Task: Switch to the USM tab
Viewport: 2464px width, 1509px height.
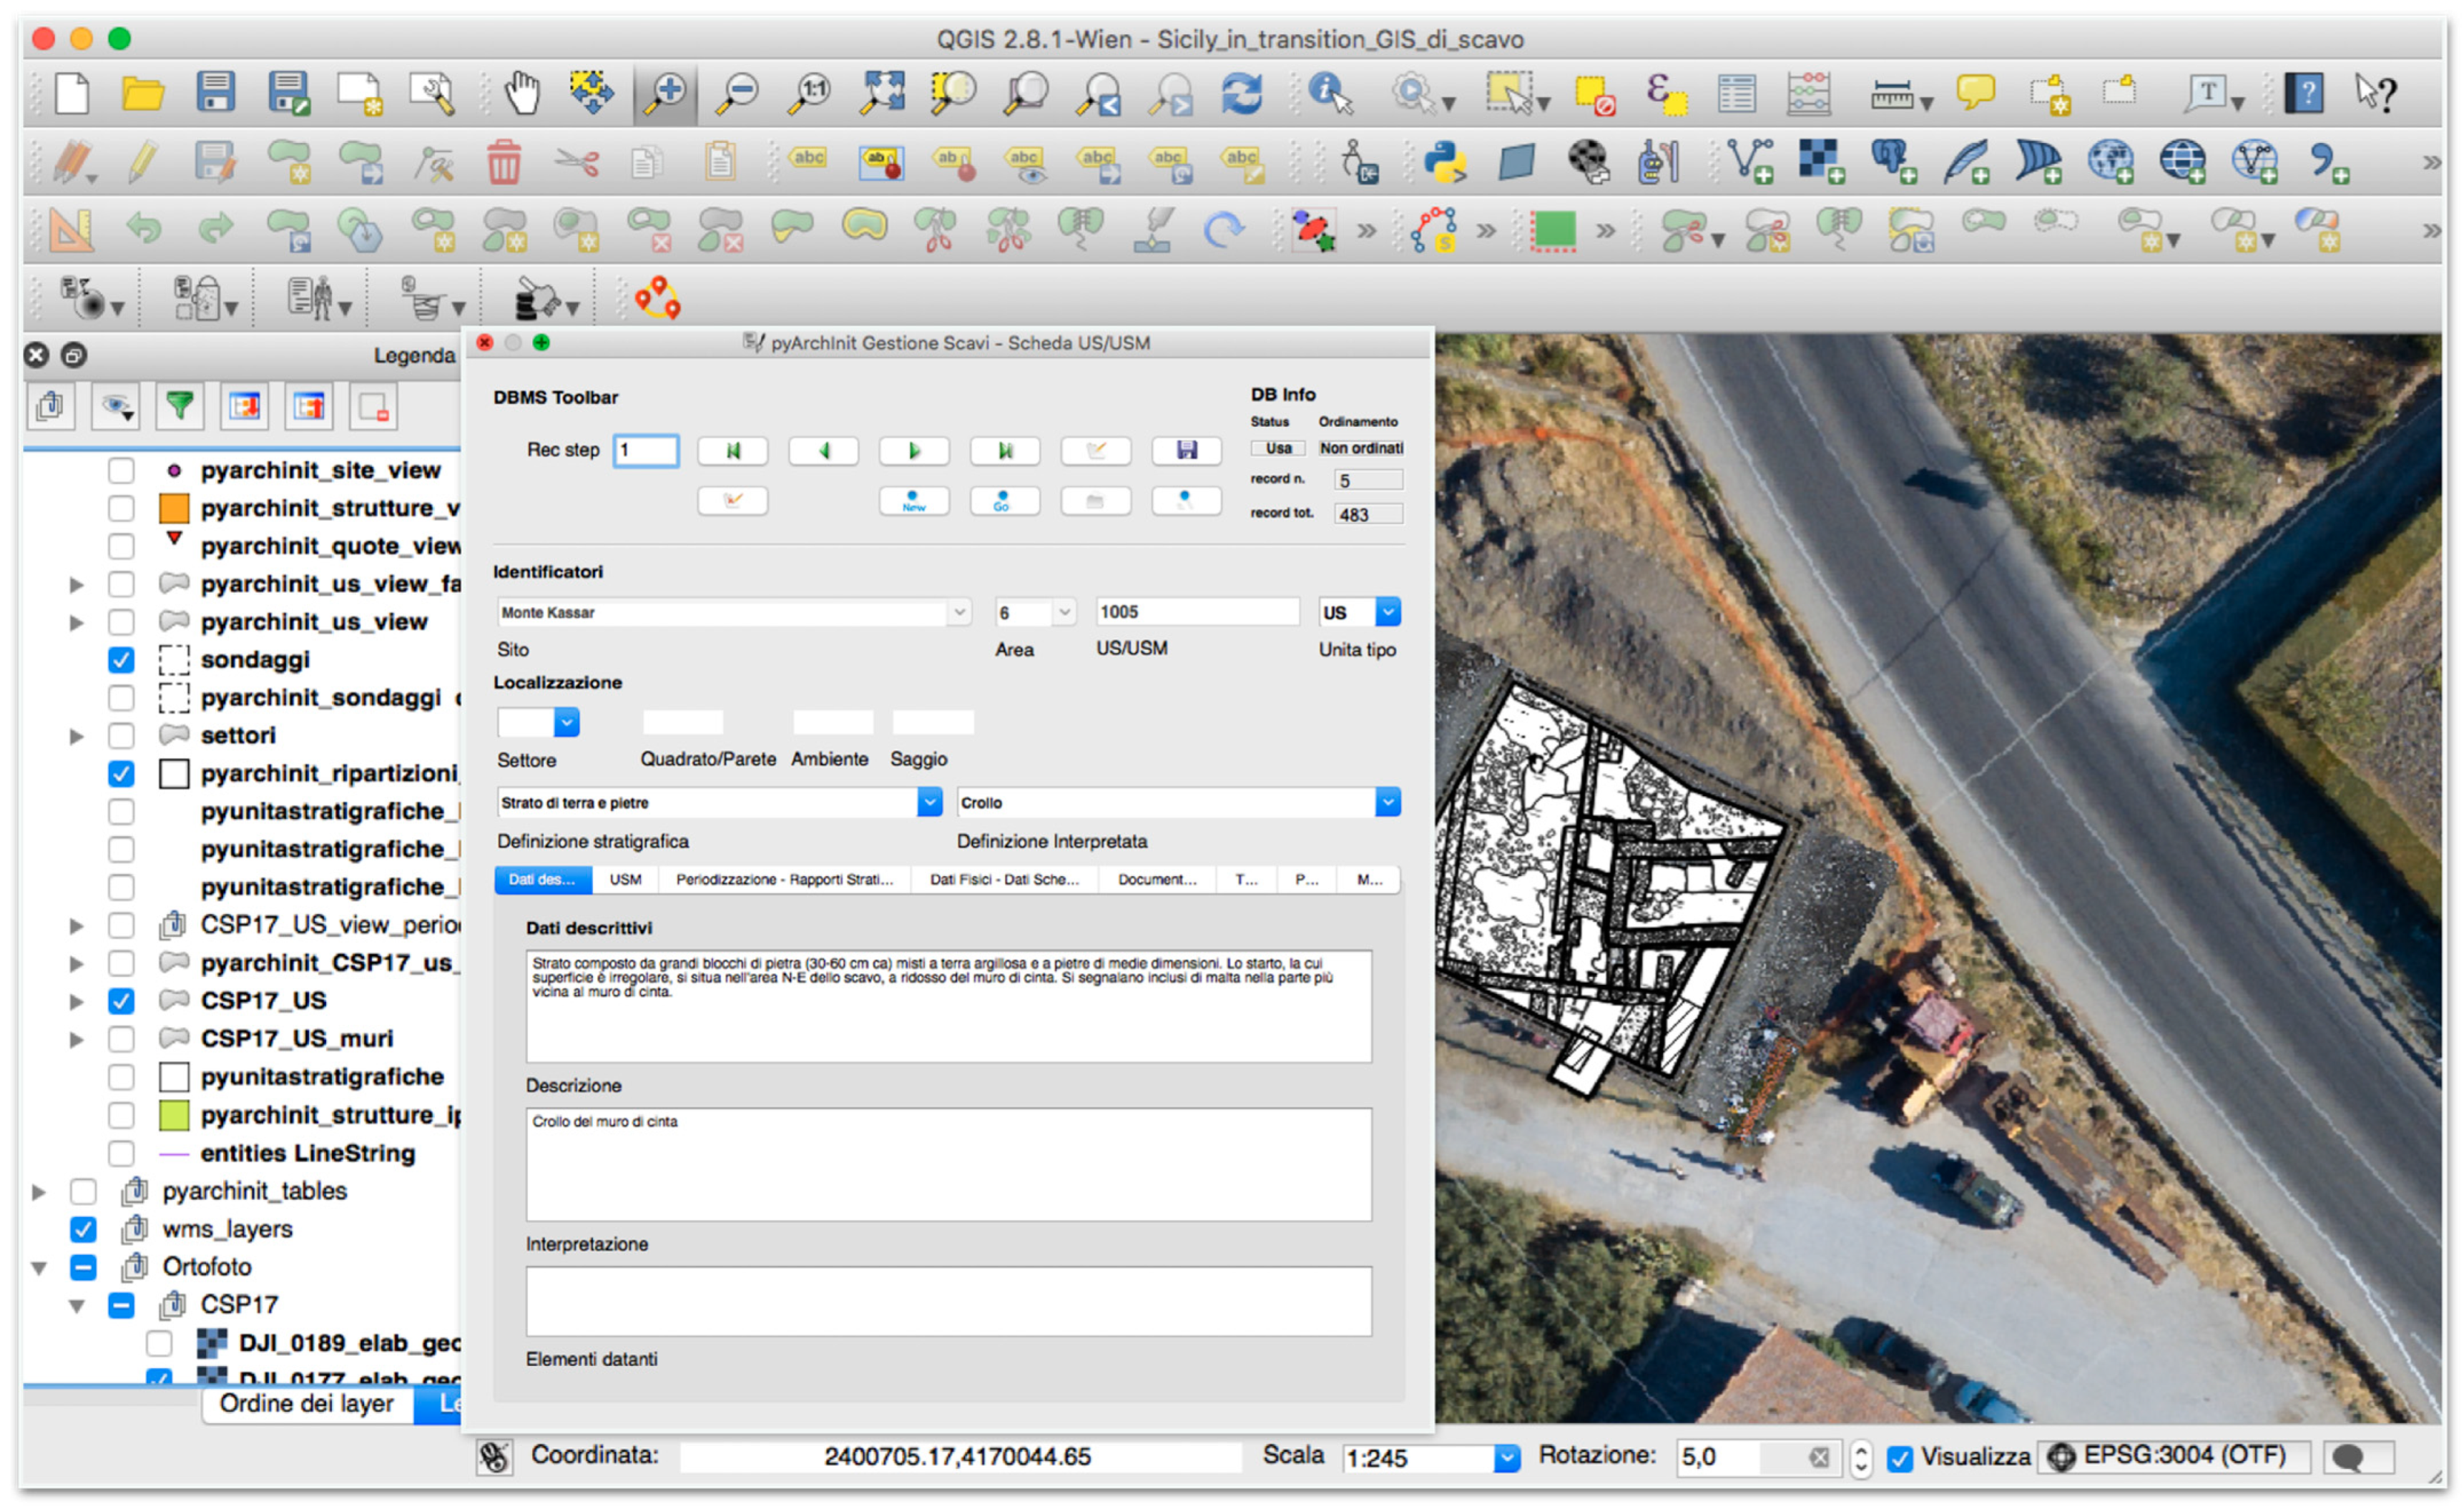Action: [625, 879]
